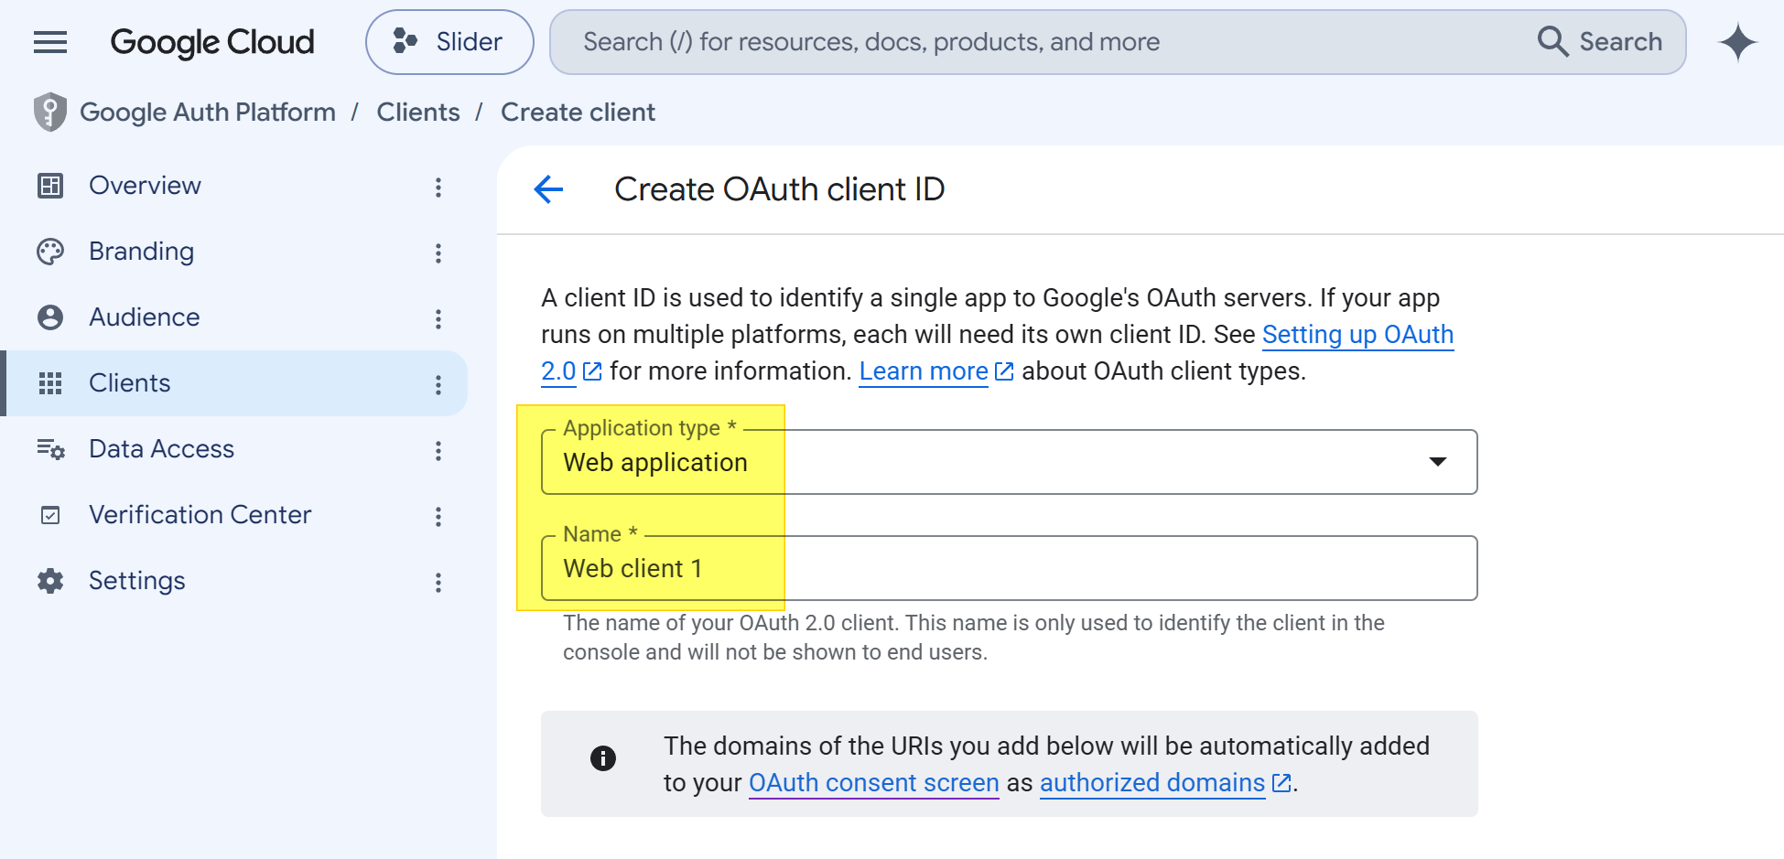Go to Google Auth Platform breadcrumb
The height and width of the screenshot is (859, 1784).
coord(208,113)
